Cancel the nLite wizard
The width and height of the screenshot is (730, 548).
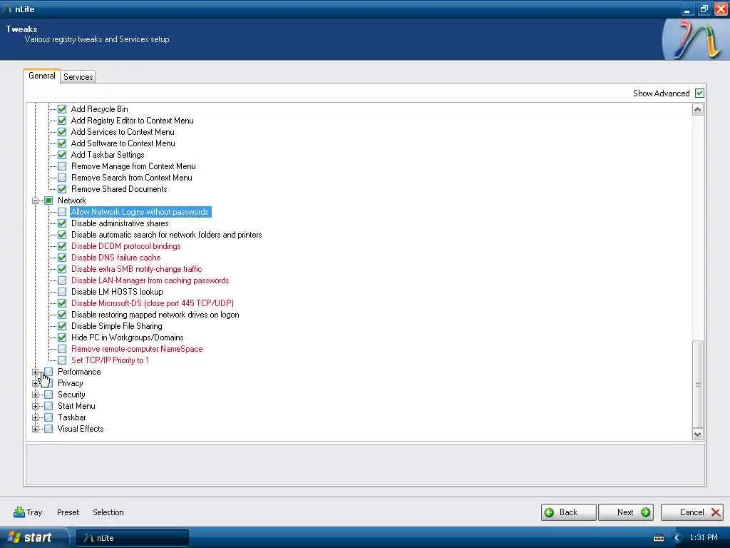(x=692, y=512)
